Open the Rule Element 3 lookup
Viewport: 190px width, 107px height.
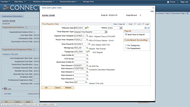pos(87,72)
